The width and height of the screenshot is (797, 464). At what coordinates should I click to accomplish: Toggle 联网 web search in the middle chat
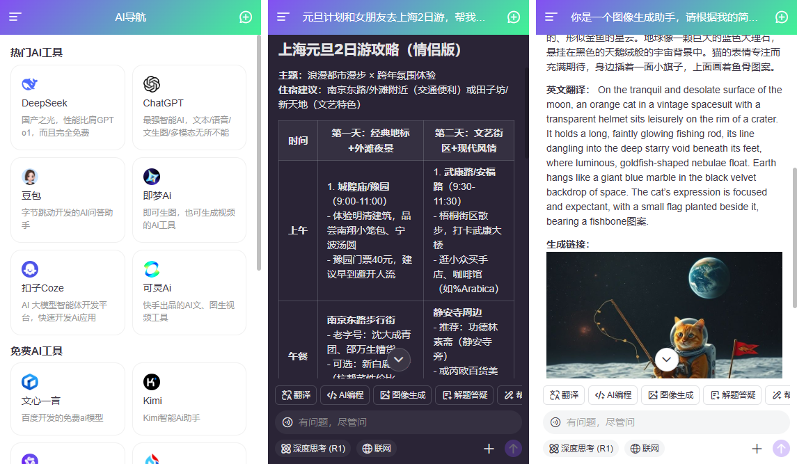(376, 449)
